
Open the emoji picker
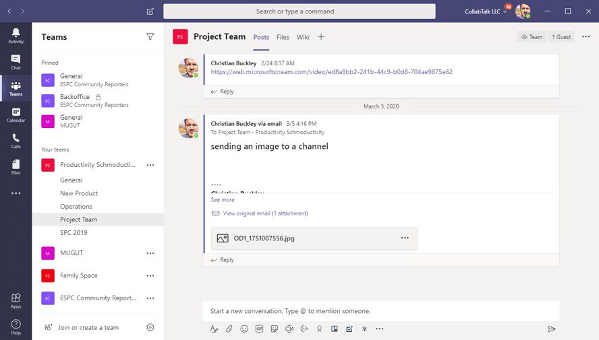click(x=244, y=329)
